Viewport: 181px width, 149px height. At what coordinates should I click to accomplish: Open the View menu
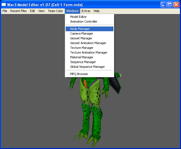(41, 11)
